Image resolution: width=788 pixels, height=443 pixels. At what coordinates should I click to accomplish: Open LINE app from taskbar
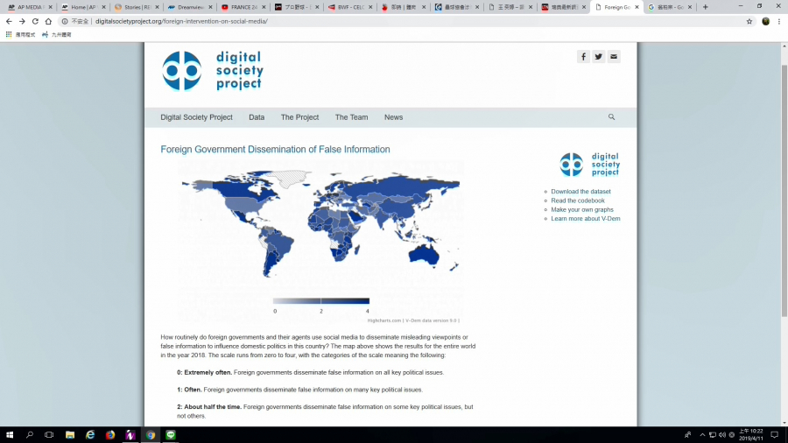tap(171, 434)
